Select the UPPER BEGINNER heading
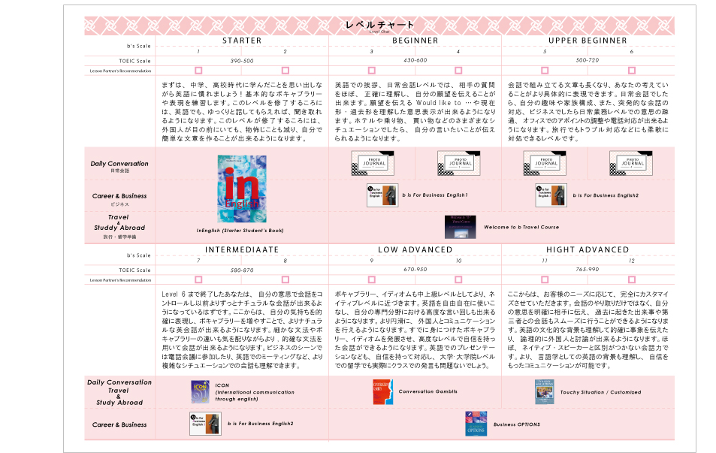 (x=588, y=41)
